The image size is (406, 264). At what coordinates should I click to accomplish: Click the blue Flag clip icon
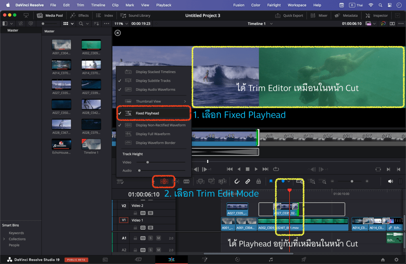pos(271,182)
